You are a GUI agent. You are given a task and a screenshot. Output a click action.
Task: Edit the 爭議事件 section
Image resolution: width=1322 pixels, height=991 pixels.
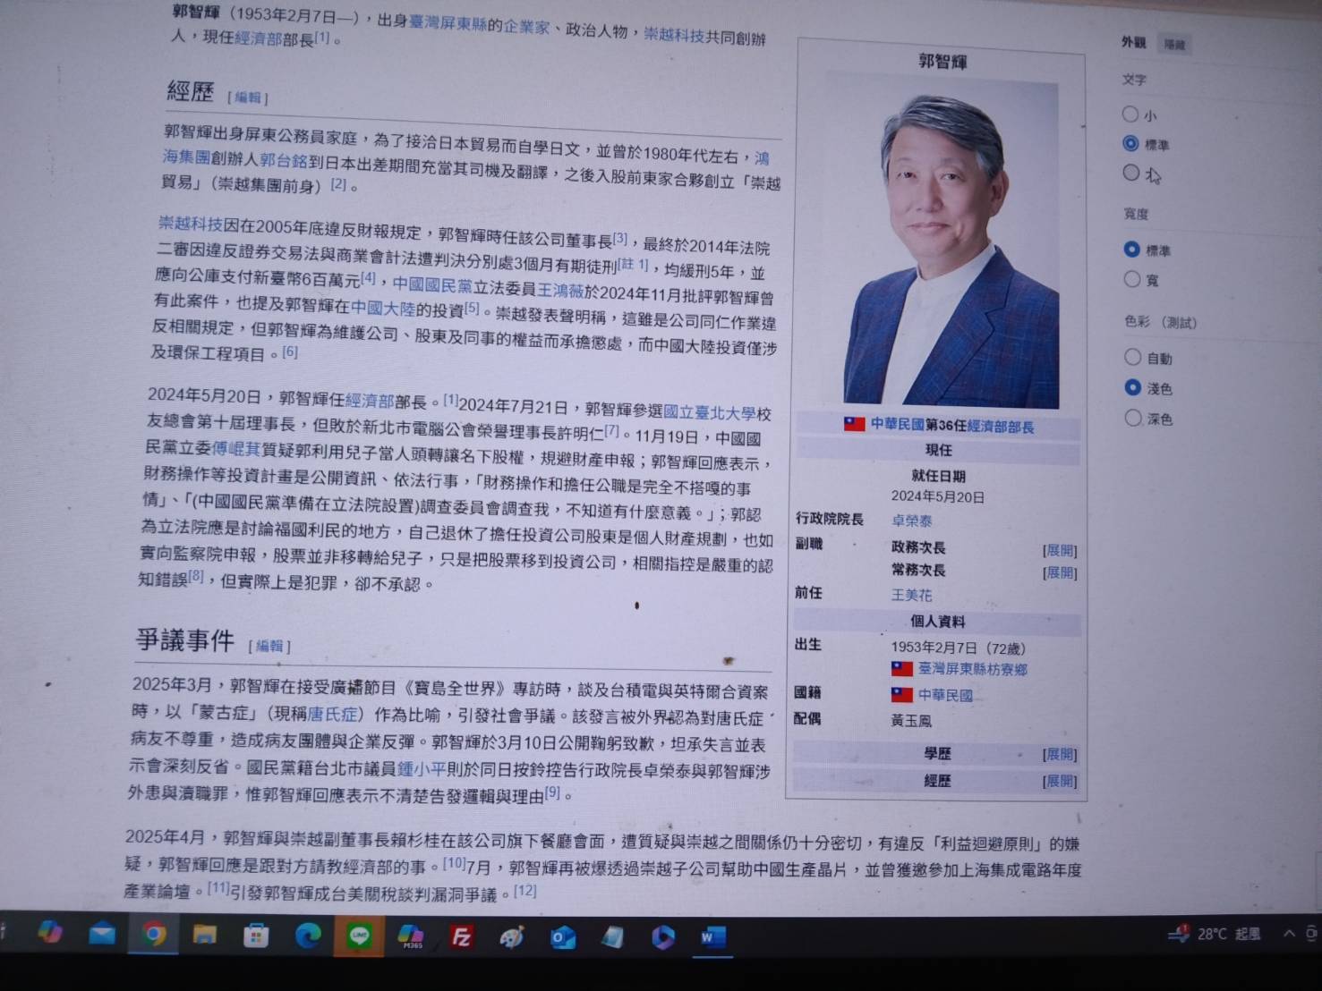[x=269, y=646]
